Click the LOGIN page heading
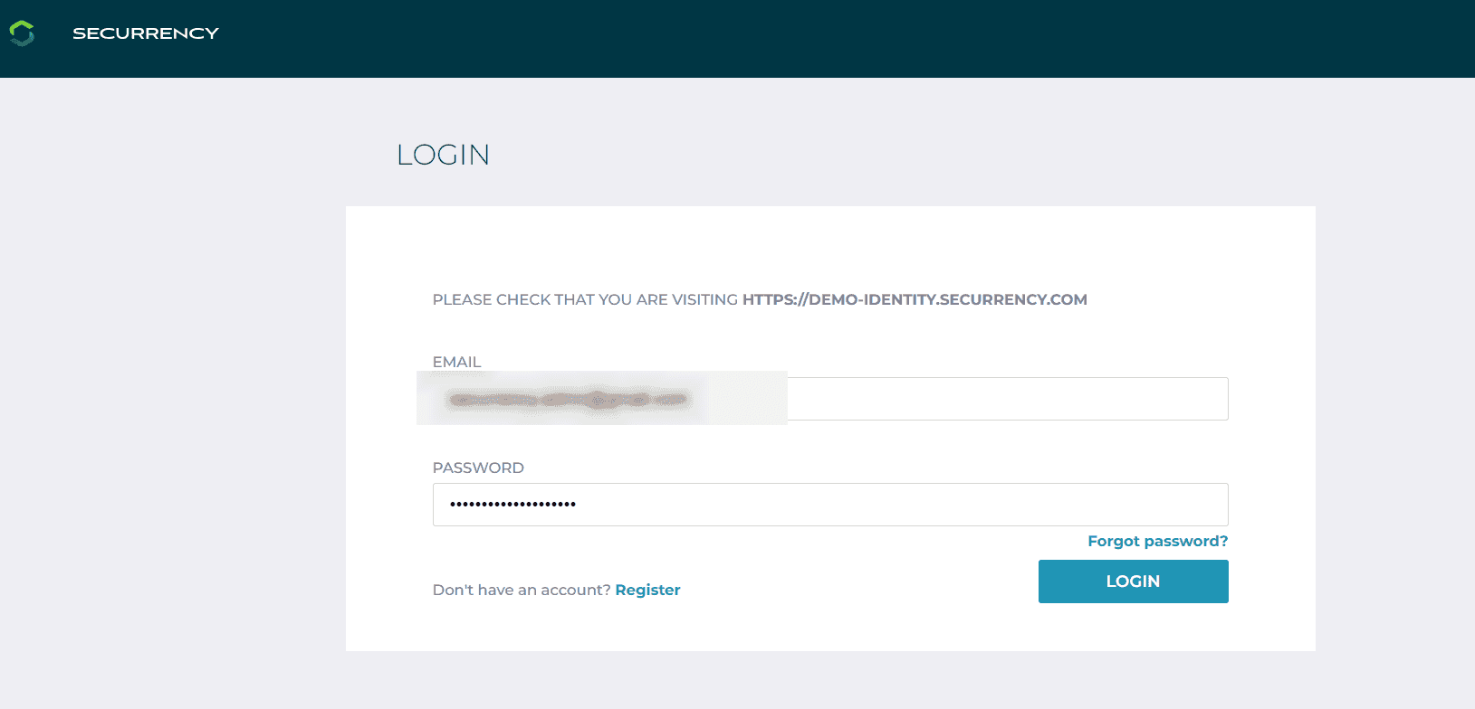Viewport: 1475px width, 709px height. pyautogui.click(x=444, y=155)
